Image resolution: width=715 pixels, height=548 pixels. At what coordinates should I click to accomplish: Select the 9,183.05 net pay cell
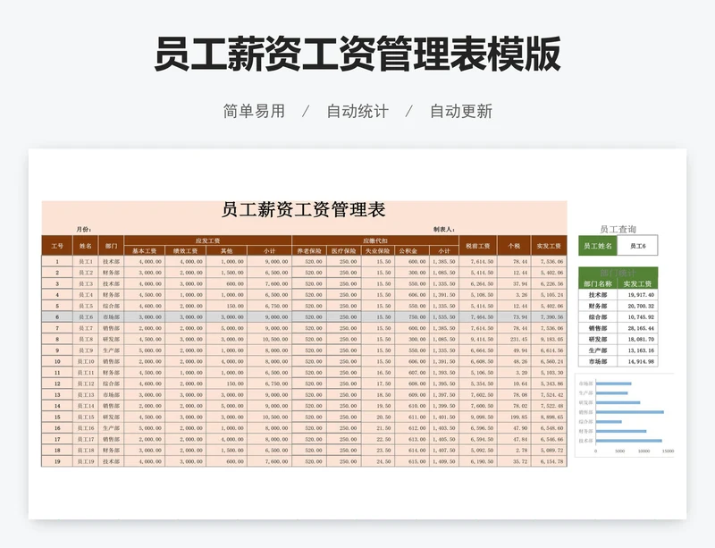pyautogui.click(x=549, y=339)
